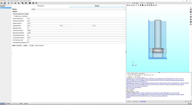Image resolution: width=192 pixels, height=105 pixels.
Task: Edit the Intersection tolerance field
Action: tap(76, 33)
